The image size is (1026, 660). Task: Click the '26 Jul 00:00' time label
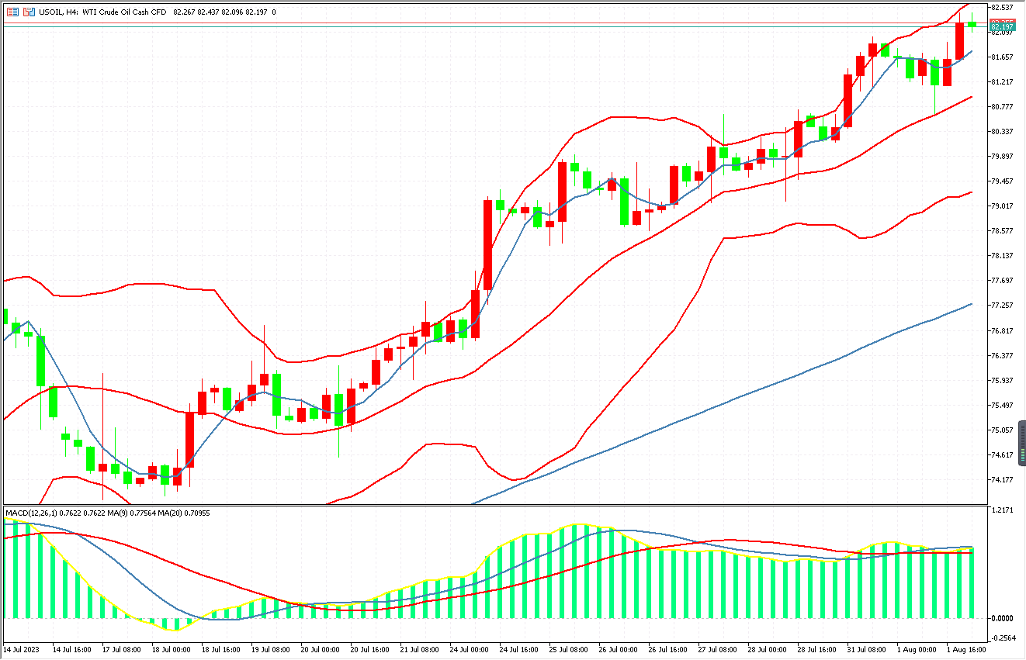coord(619,649)
